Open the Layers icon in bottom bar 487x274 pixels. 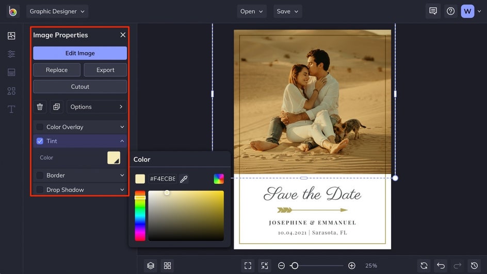pos(151,266)
